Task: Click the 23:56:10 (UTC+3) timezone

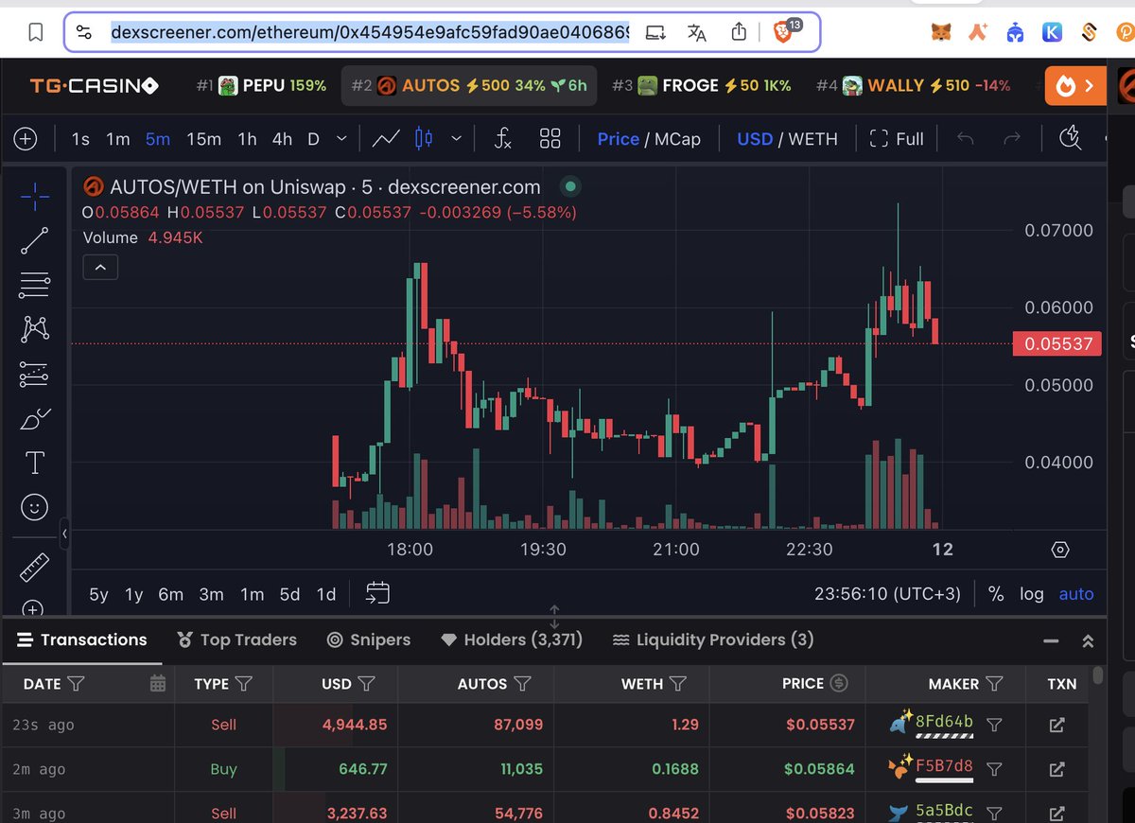Action: (887, 594)
